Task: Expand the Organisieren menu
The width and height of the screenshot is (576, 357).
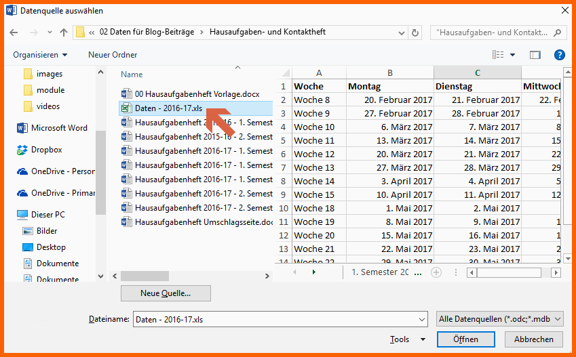Action: pyautogui.click(x=40, y=55)
